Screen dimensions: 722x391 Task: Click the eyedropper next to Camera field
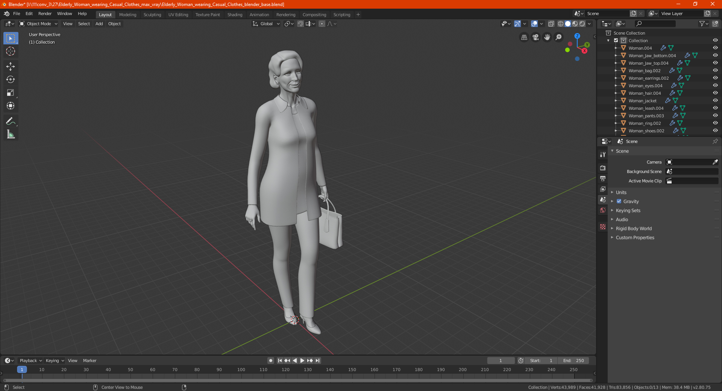point(715,162)
